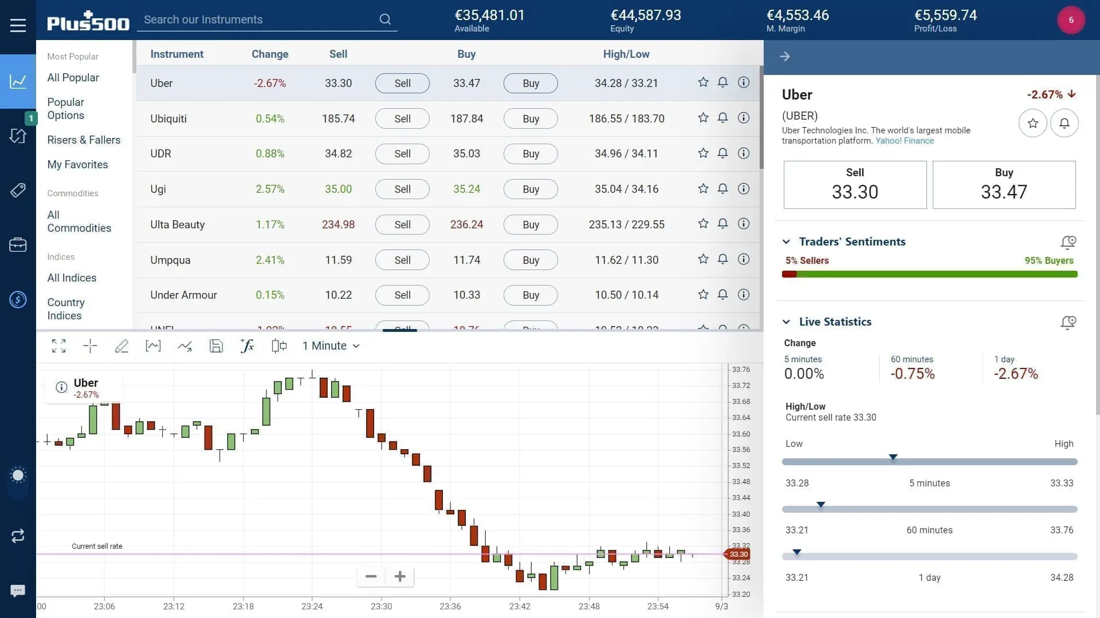Click the 5 minutes High/Low range slider
Image resolution: width=1100 pixels, height=618 pixels.
pos(929,461)
